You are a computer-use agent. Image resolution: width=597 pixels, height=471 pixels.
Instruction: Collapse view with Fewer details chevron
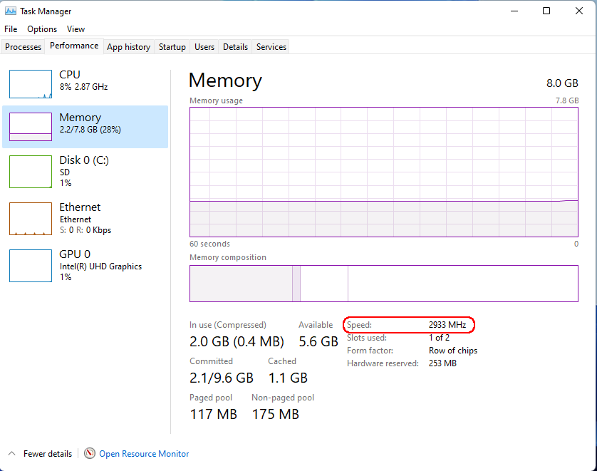(x=12, y=453)
